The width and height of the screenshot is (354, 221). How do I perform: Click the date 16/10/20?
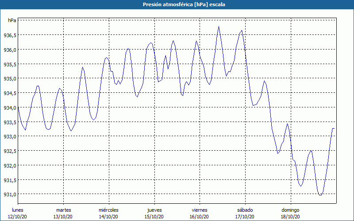(200, 217)
